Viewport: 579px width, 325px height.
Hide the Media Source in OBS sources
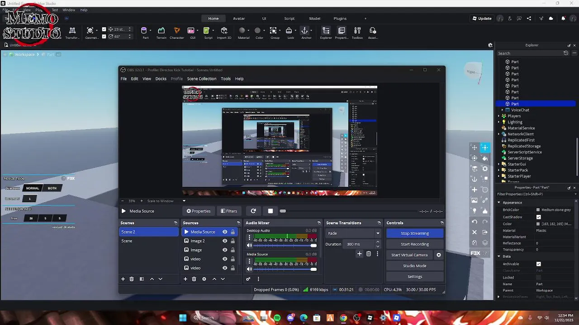225,232
